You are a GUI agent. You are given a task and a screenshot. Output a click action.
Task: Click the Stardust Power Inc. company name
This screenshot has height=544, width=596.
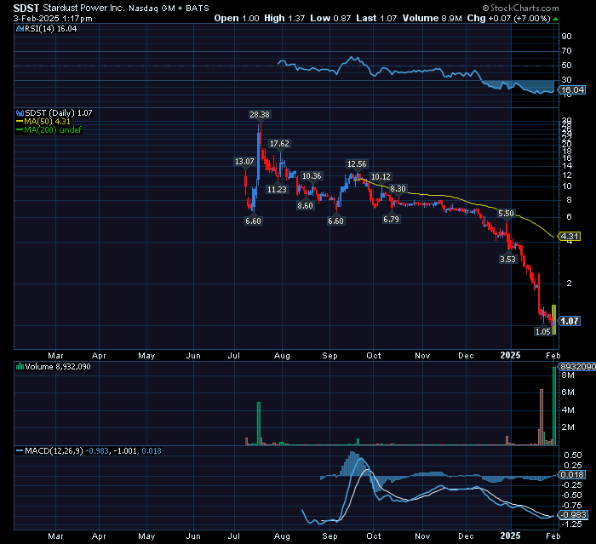[83, 8]
